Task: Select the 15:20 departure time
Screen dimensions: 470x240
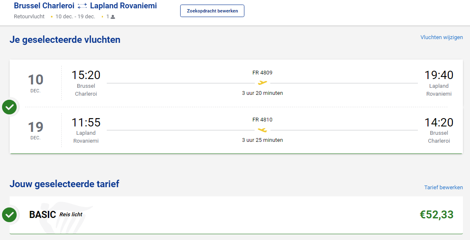Action: tap(86, 75)
